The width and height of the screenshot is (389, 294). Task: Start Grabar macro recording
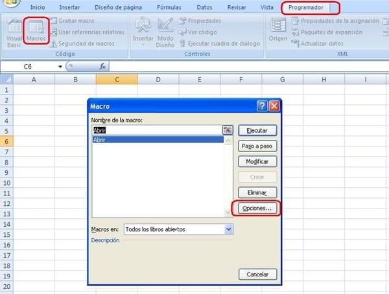tap(73, 21)
